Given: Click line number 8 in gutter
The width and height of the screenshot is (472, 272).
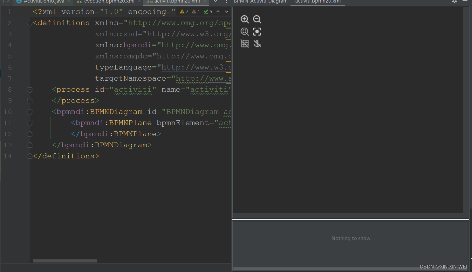Looking at the screenshot, I should [10, 90].
